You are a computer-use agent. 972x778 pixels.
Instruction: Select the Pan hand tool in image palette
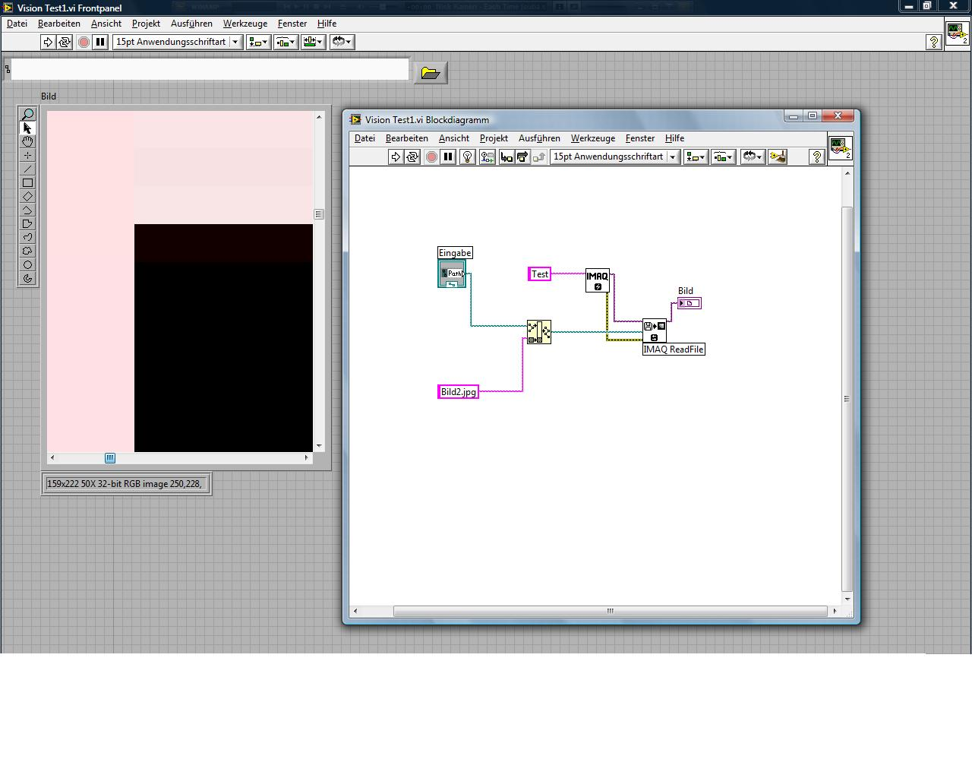(28, 141)
